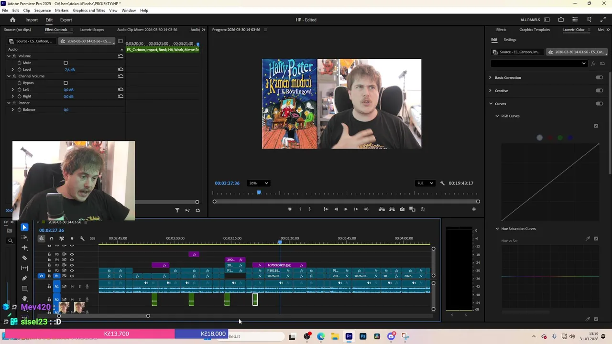This screenshot has height=344, width=612.
Task: Toggle Basic Correction section switch
Action: [599, 77]
